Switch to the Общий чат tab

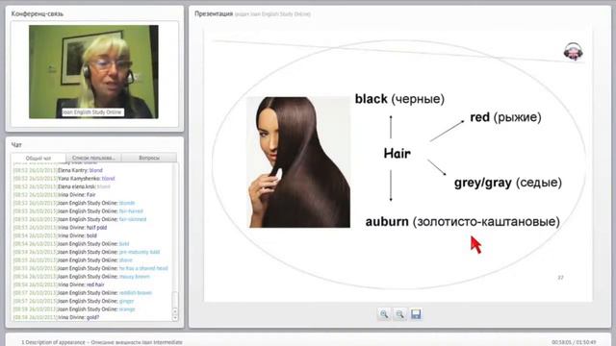point(38,158)
